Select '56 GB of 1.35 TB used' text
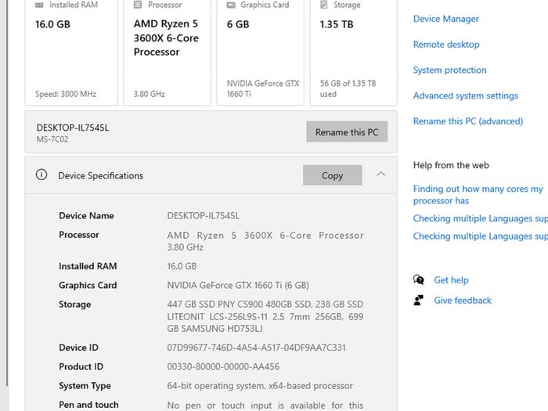Viewport: 548px width, 411px height. 348,88
